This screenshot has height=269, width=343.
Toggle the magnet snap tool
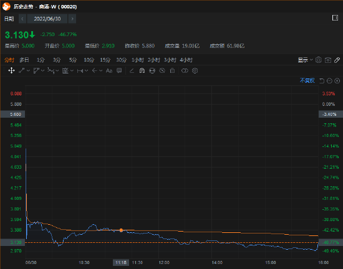coord(142,70)
